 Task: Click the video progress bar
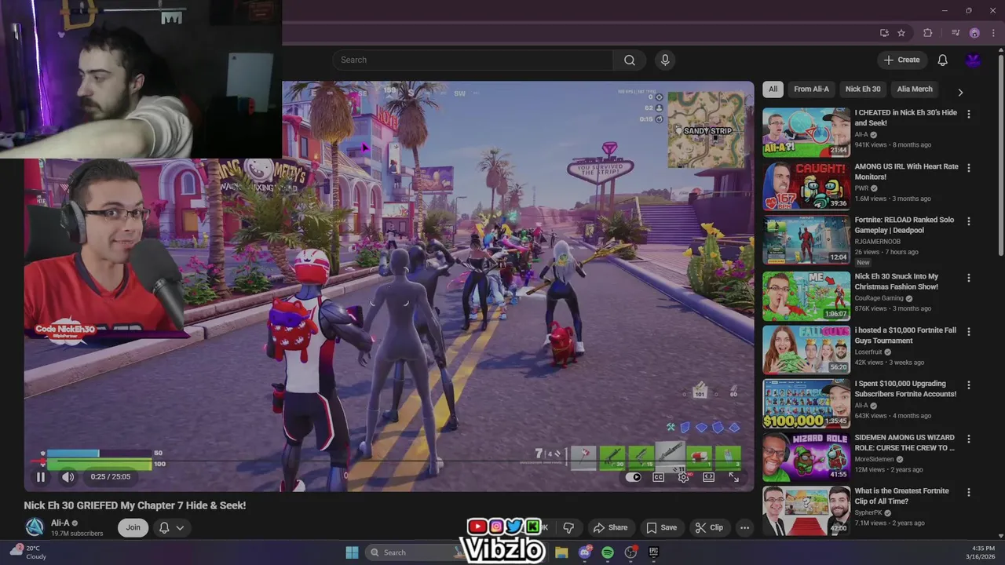point(389,461)
